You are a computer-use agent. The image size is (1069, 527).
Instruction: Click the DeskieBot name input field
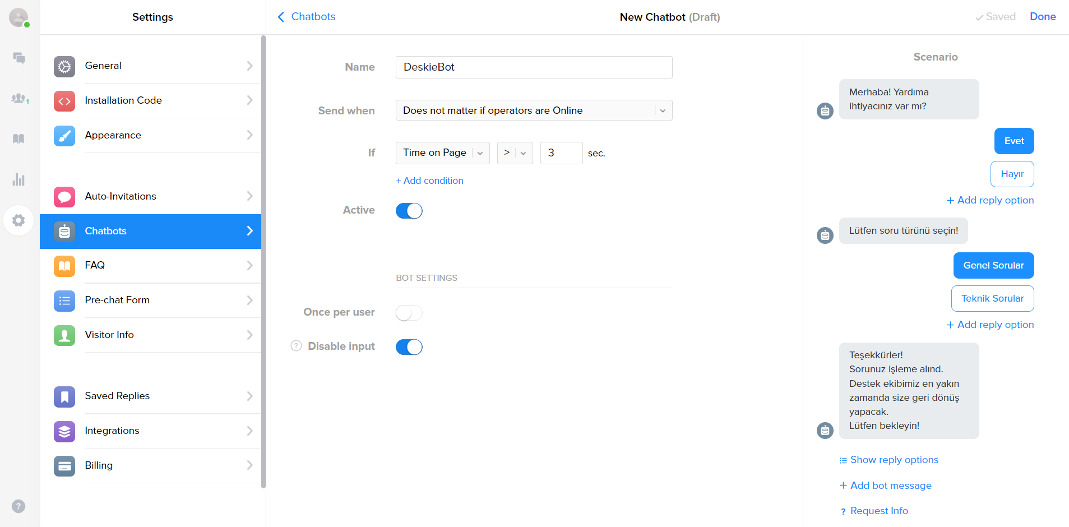[x=533, y=67]
